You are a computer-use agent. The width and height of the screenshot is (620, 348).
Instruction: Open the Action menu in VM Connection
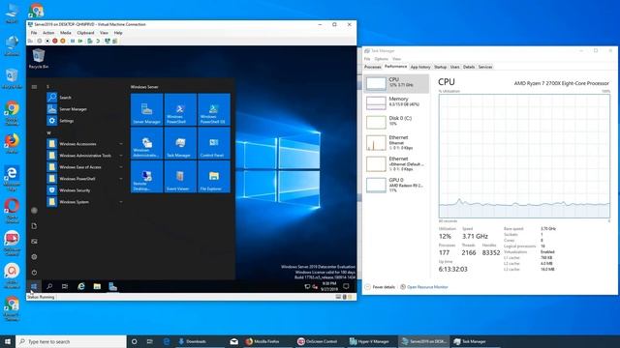[x=48, y=33]
